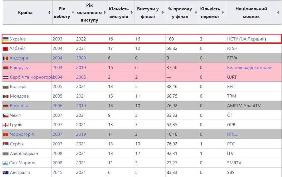The image size is (282, 177).
Task: Click the Georgia flag next to Грузія
Action: (x=6, y=125)
